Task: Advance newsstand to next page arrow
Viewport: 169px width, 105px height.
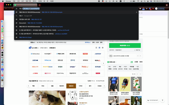Action: (103, 64)
